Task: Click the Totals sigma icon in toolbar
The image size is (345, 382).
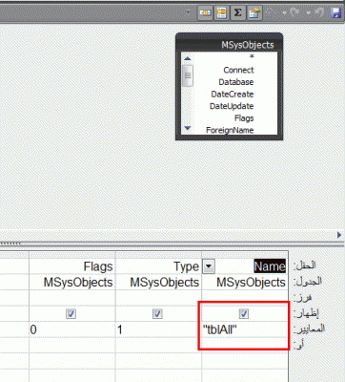Action: pos(238,12)
